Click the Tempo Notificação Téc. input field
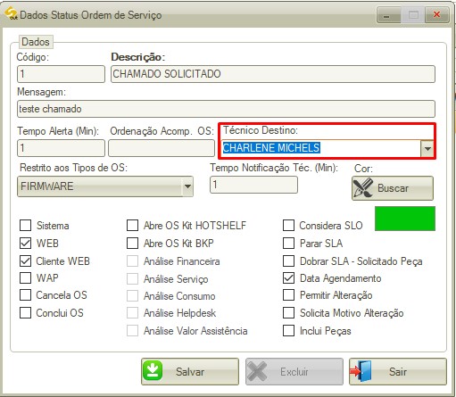The height and width of the screenshot is (397, 456). pos(253,185)
